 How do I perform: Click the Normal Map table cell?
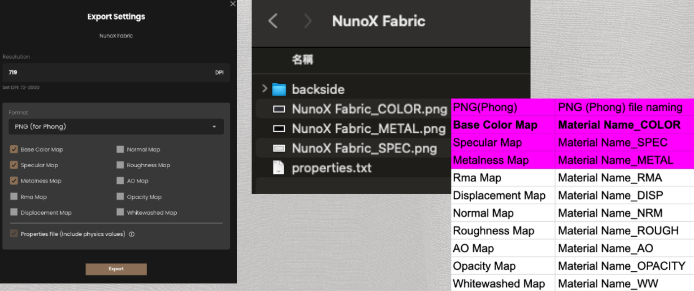click(x=503, y=213)
